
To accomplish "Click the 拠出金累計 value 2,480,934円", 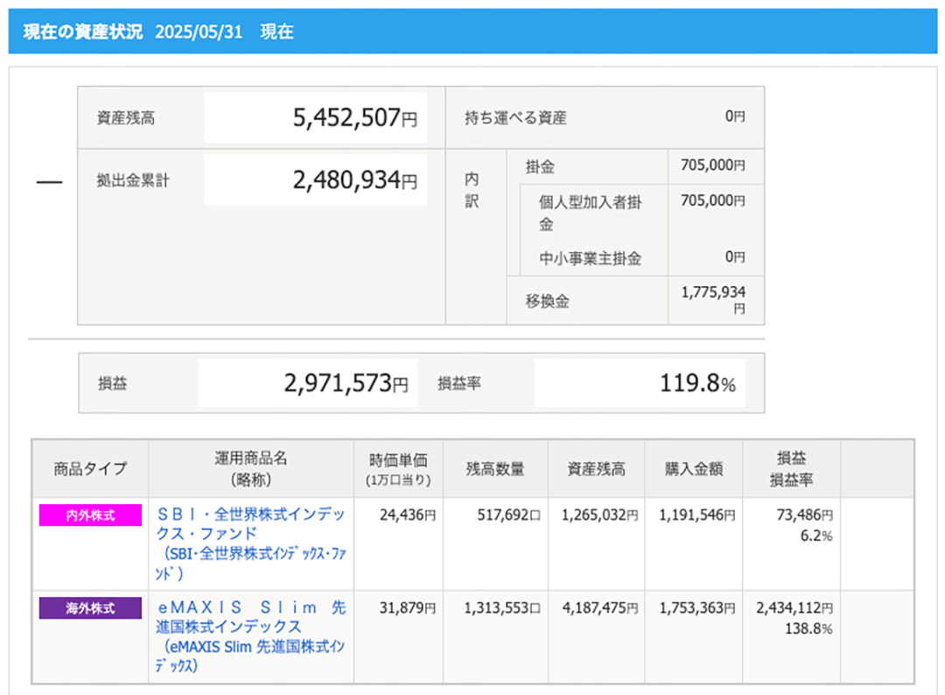I will [354, 180].
